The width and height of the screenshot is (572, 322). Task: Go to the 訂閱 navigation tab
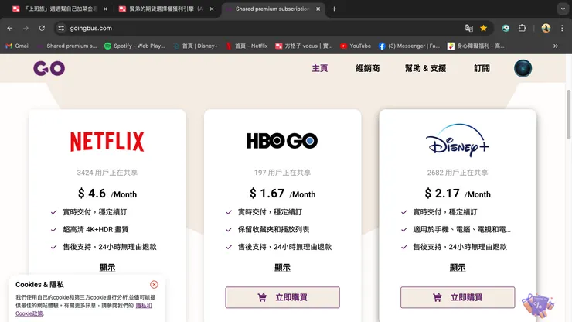pyautogui.click(x=482, y=68)
